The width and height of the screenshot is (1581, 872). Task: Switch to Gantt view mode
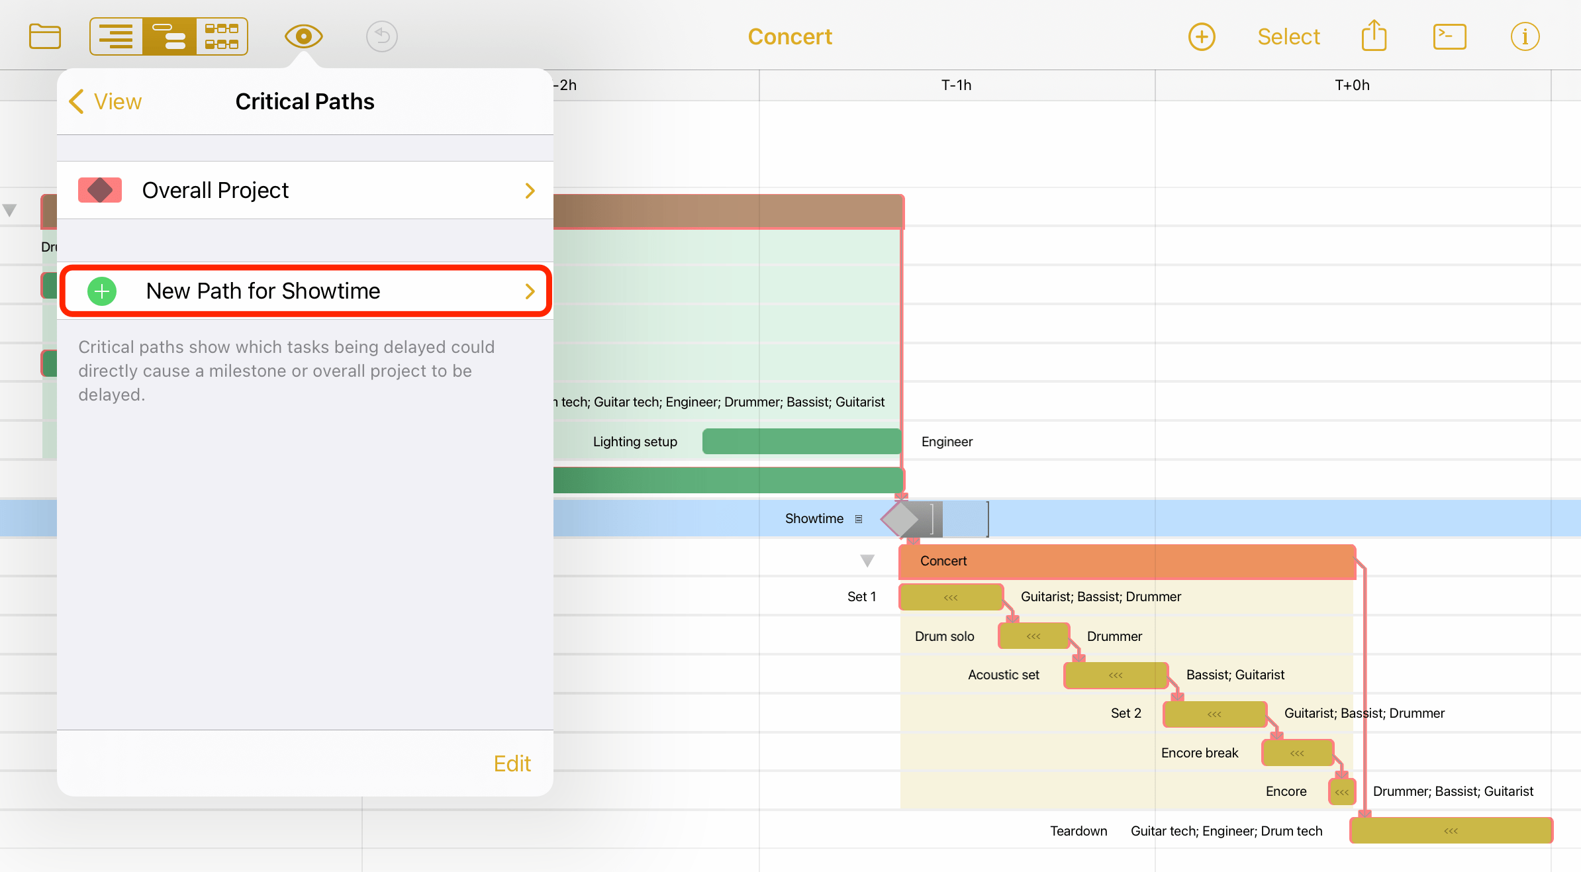[169, 36]
